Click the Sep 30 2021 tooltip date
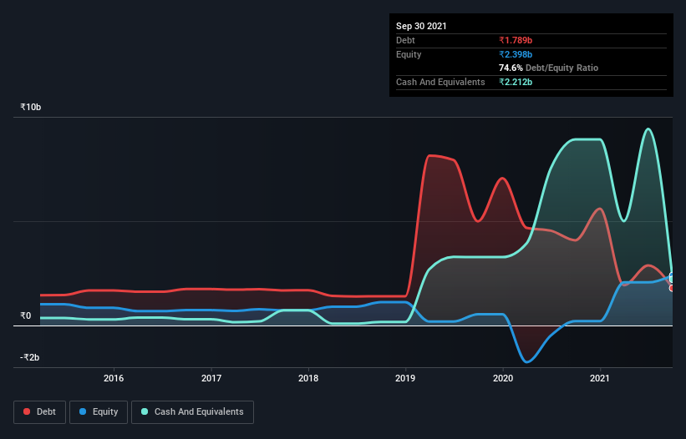 (421, 26)
